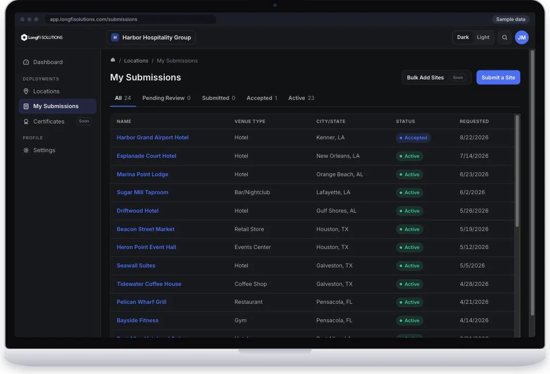Switch to the Active tab
The height and width of the screenshot is (374, 550).
tap(301, 98)
